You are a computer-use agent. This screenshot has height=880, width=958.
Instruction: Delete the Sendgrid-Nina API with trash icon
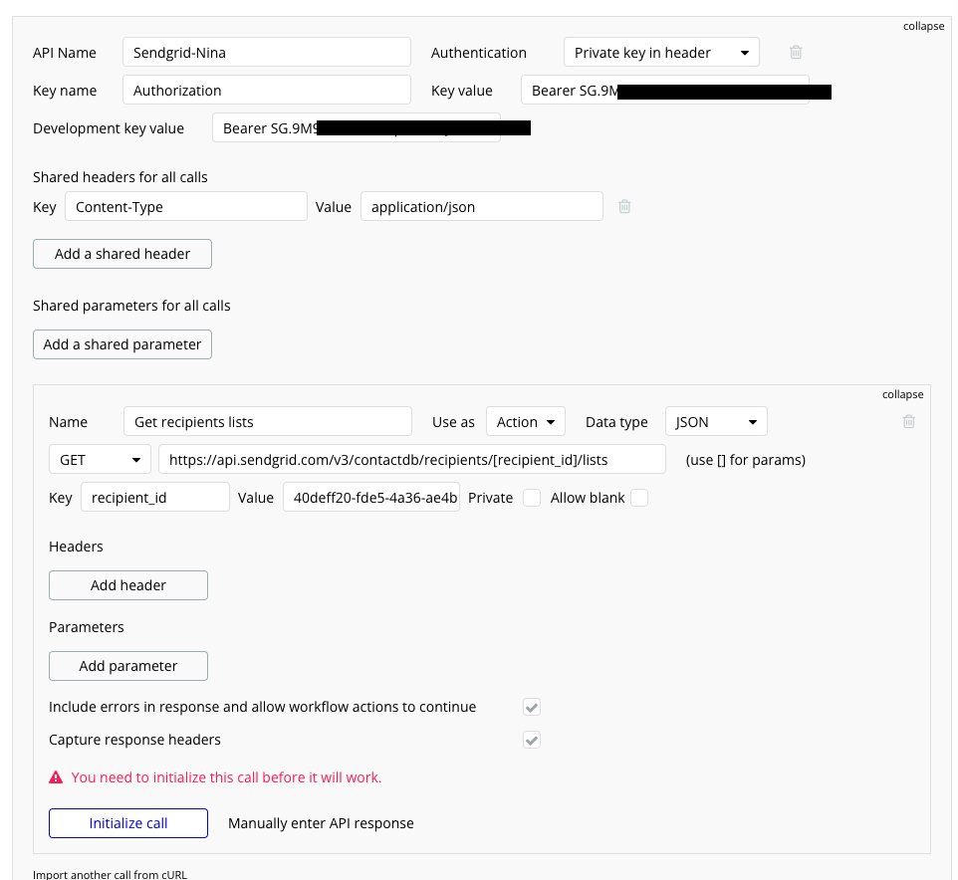tap(796, 53)
